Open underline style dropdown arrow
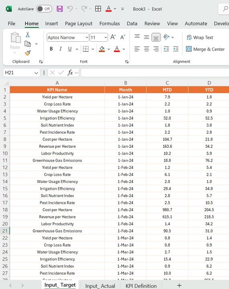The width and height of the screenshot is (229, 289). point(77,49)
